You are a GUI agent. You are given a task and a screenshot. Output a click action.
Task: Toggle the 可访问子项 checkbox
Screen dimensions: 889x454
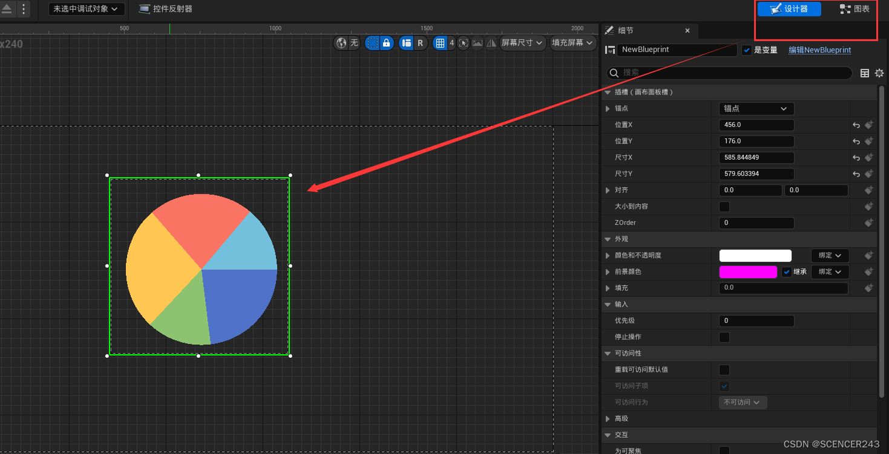click(724, 386)
